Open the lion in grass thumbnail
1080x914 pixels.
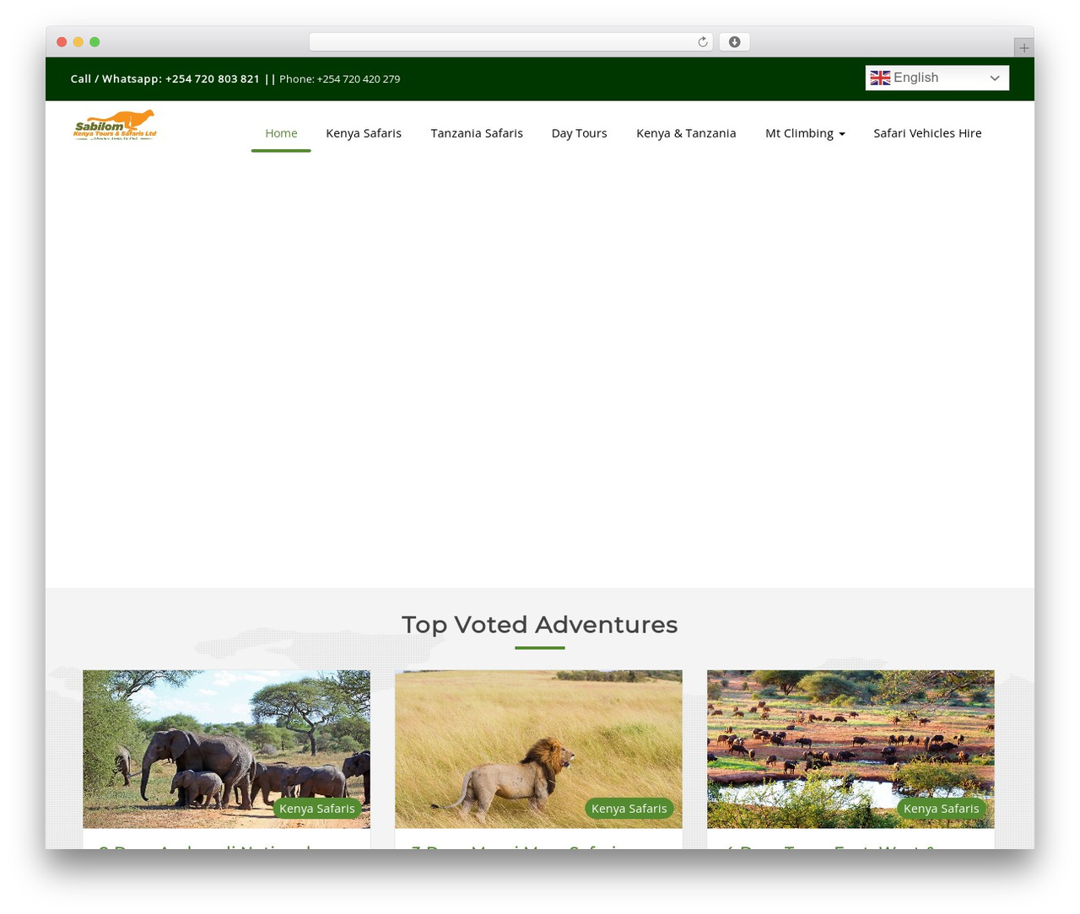coord(538,749)
